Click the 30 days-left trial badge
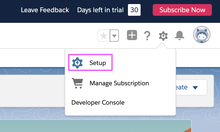The height and width of the screenshot is (132, 220). [134, 10]
